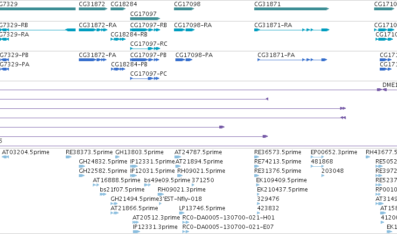Click the RH43677 EST label
The width and height of the screenshot is (397, 234).
[381, 152]
